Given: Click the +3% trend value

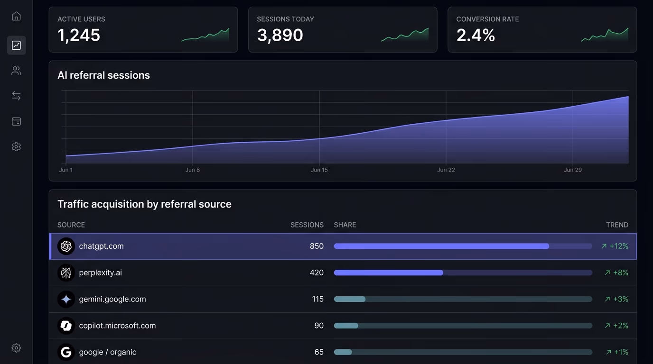Looking at the screenshot, I should click(x=621, y=299).
